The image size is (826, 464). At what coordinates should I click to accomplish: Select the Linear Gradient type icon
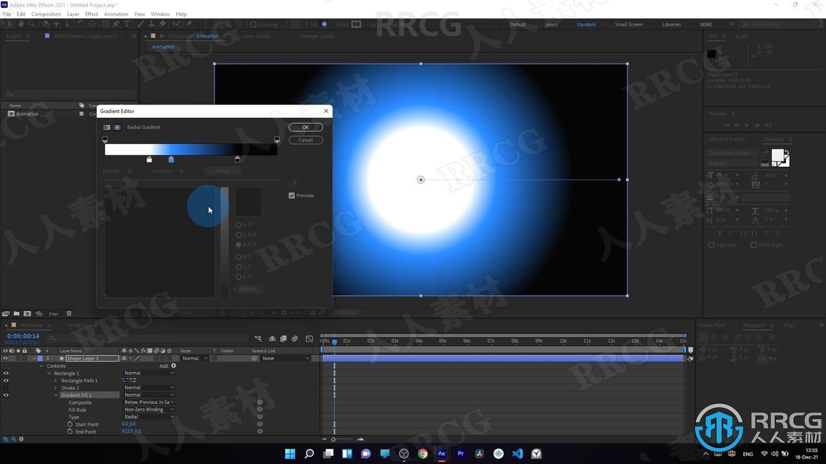click(x=107, y=128)
